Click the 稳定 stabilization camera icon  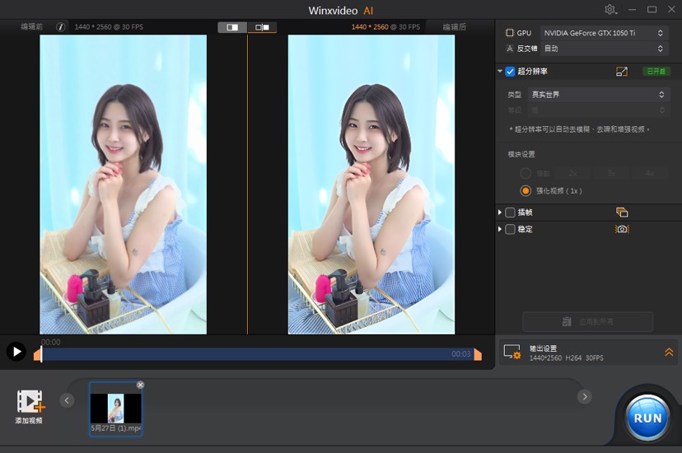622,229
